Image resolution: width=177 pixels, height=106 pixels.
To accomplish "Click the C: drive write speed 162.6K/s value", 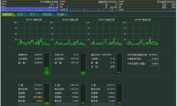I will 37,97.
